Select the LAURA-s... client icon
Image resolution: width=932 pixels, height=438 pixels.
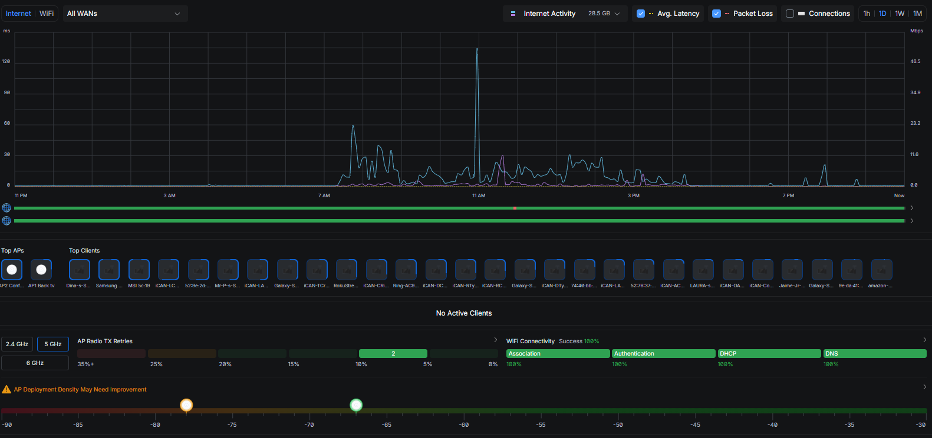[703, 270]
